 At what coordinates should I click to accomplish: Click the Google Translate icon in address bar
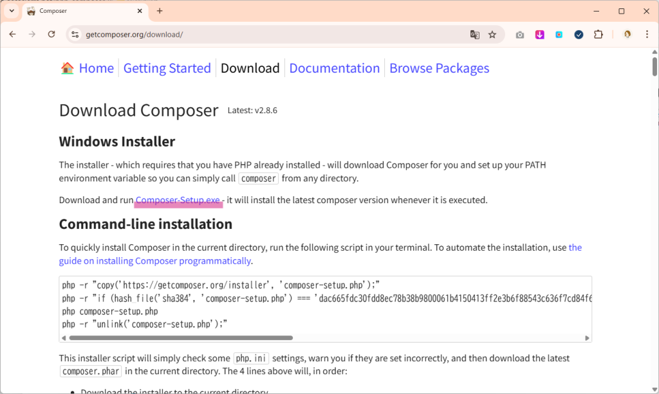click(475, 35)
